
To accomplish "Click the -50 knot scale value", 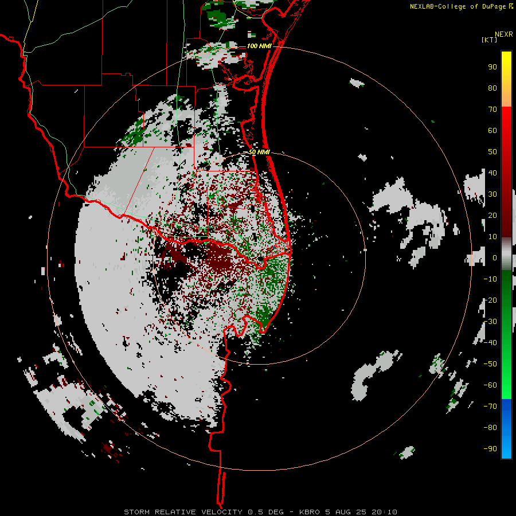I will [x=490, y=364].
